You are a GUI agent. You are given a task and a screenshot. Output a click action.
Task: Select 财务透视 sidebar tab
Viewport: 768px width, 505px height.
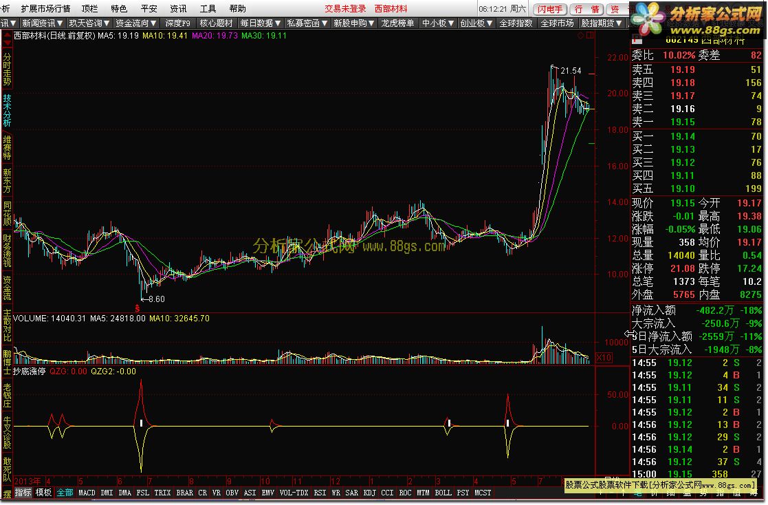pyautogui.click(x=7, y=250)
